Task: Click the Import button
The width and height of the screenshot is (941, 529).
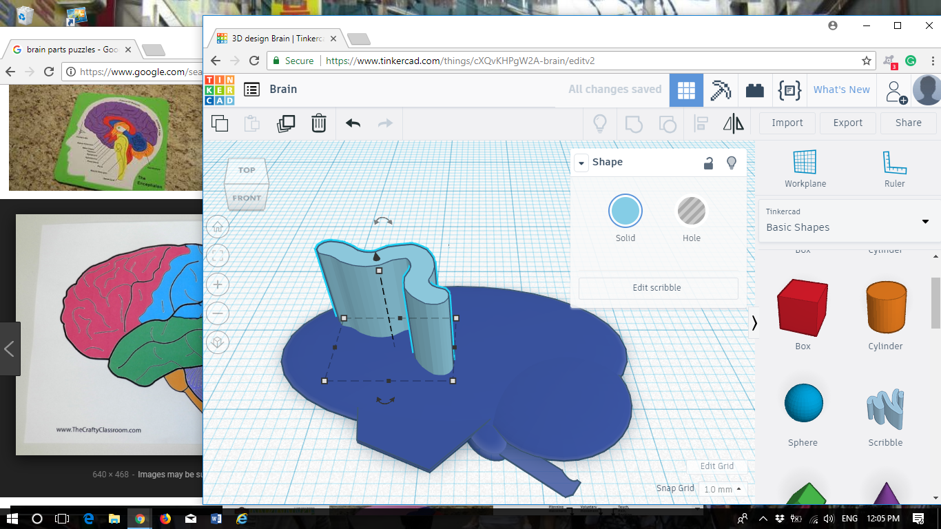Action: coord(787,123)
